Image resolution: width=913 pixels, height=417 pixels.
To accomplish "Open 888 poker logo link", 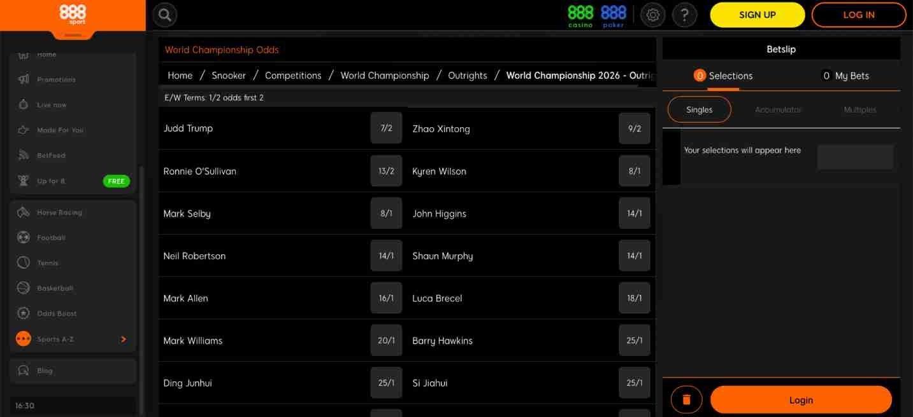I will pyautogui.click(x=614, y=16).
